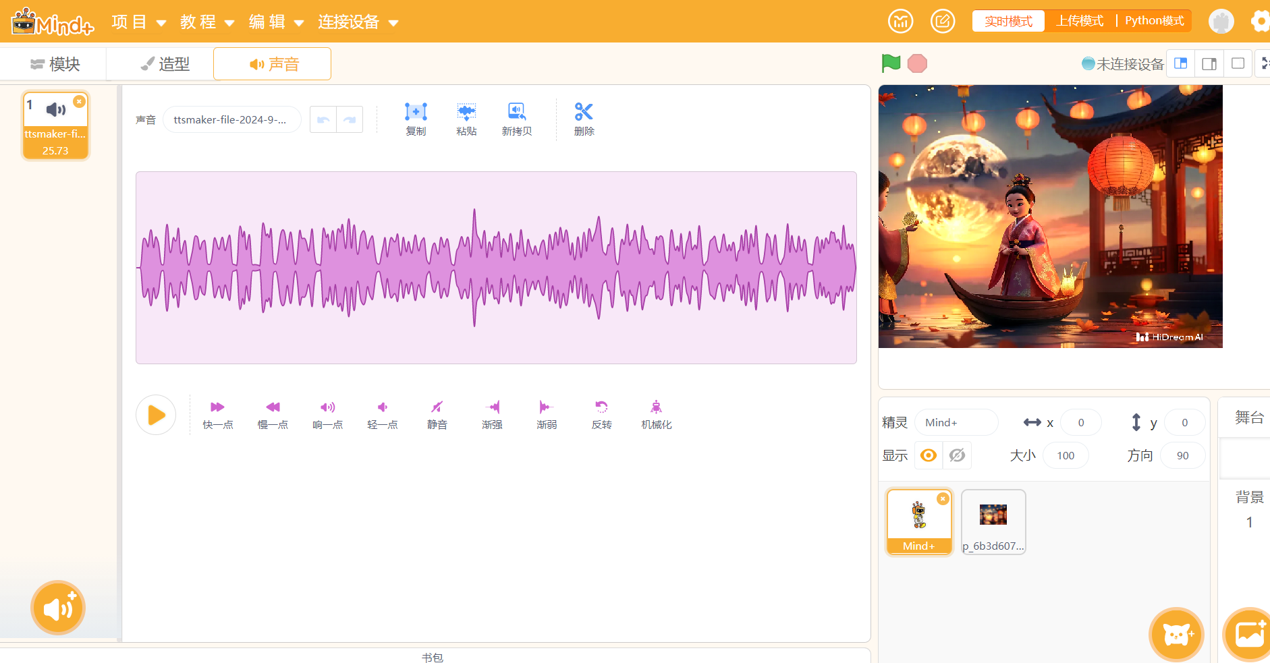Click the 未连接设备 status

pyautogui.click(x=1122, y=64)
